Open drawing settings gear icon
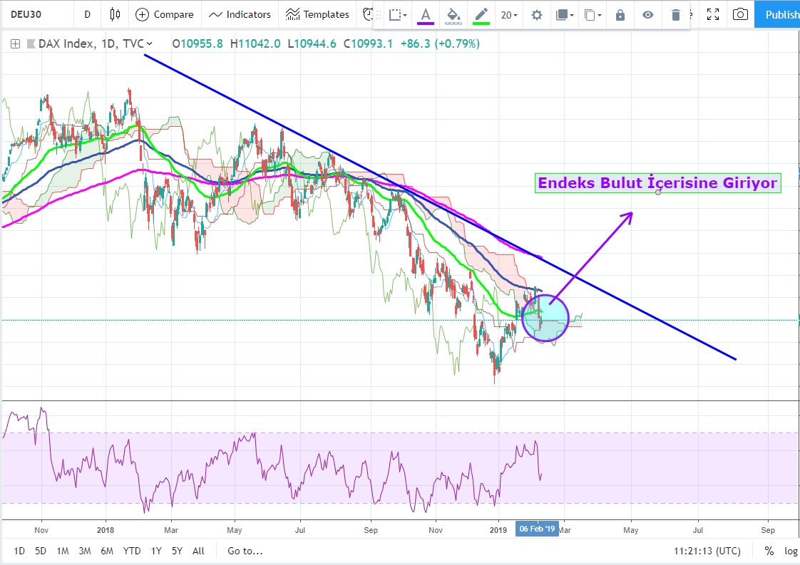The height and width of the screenshot is (565, 800). tap(537, 15)
